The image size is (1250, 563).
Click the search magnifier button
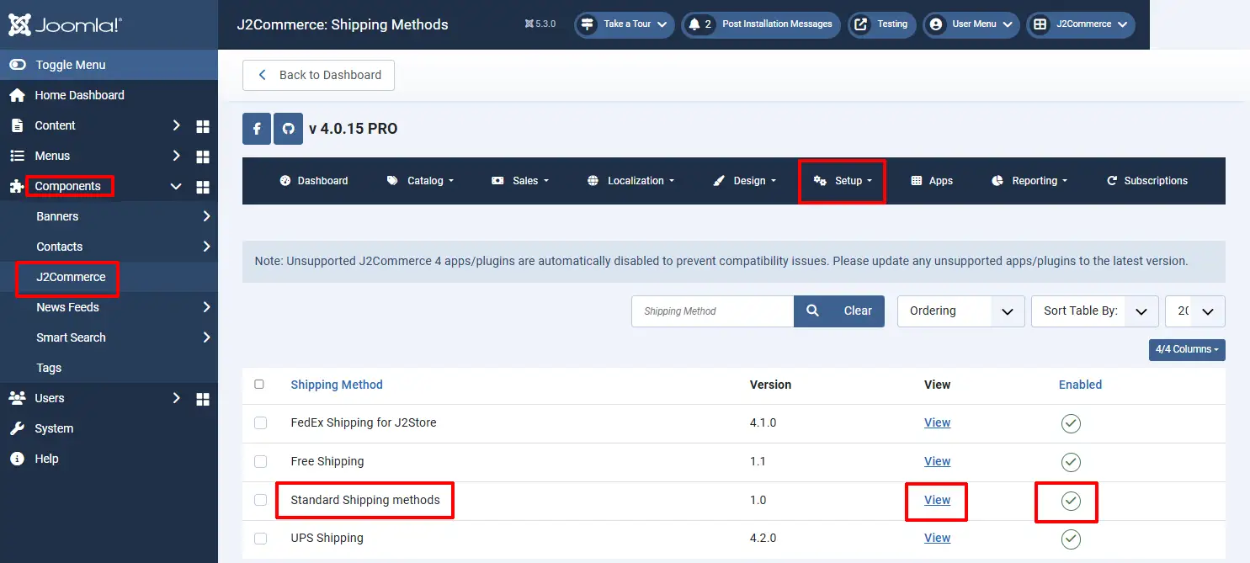[812, 311]
